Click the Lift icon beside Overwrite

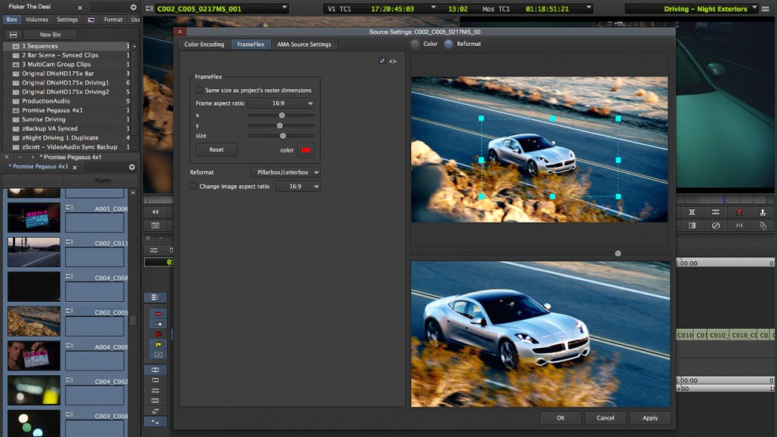pos(763,212)
